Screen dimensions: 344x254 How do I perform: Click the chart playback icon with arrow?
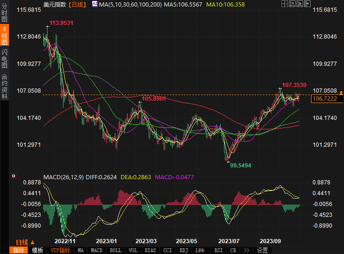tap(300, 4)
